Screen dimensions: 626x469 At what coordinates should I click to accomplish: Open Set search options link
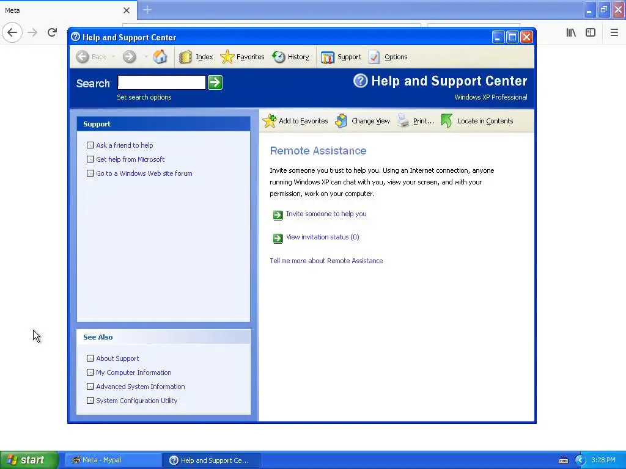point(144,97)
